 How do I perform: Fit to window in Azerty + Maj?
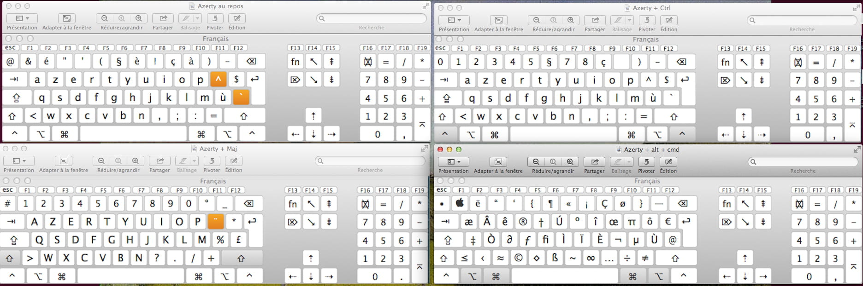tap(64, 161)
